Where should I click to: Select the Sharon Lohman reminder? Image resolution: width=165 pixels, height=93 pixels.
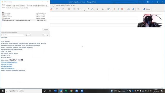coord(24,17)
